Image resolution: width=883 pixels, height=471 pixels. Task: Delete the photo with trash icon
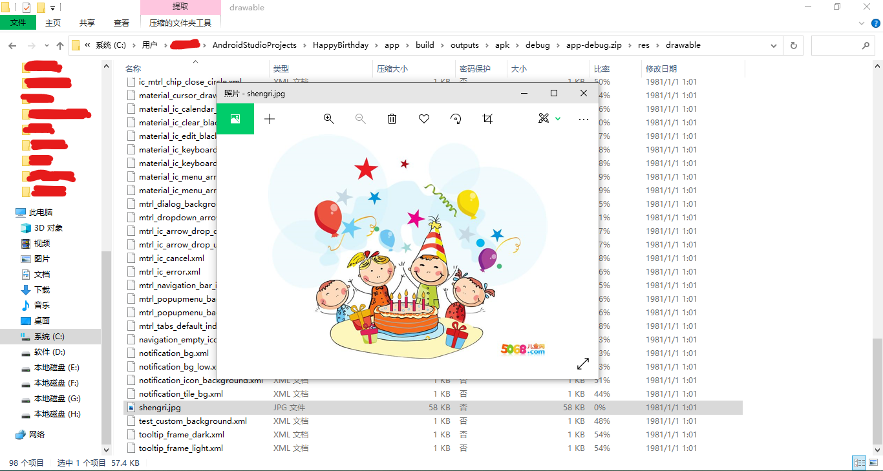click(x=392, y=119)
